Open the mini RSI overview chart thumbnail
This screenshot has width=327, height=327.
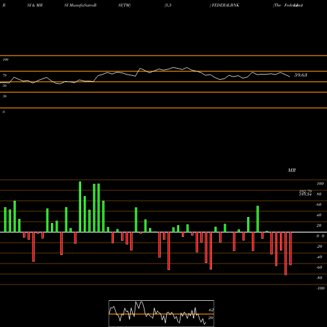point(162,313)
